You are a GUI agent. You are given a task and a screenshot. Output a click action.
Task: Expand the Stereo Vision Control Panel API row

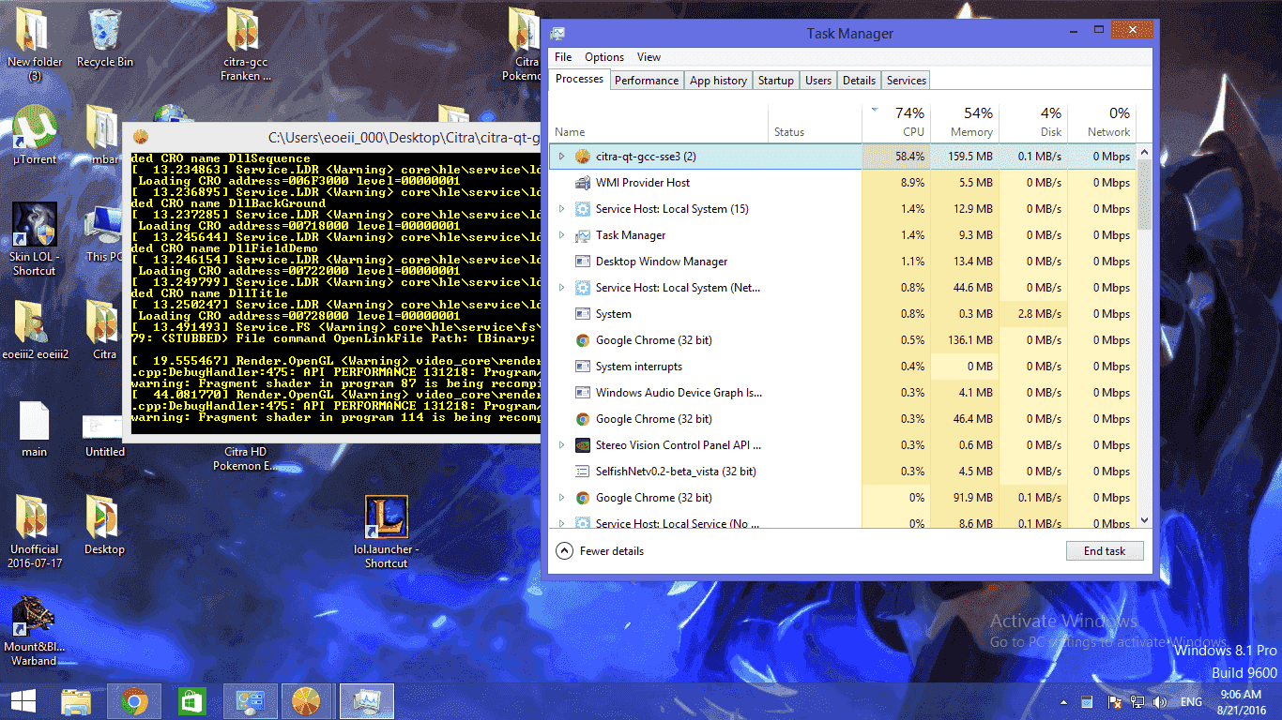click(562, 445)
